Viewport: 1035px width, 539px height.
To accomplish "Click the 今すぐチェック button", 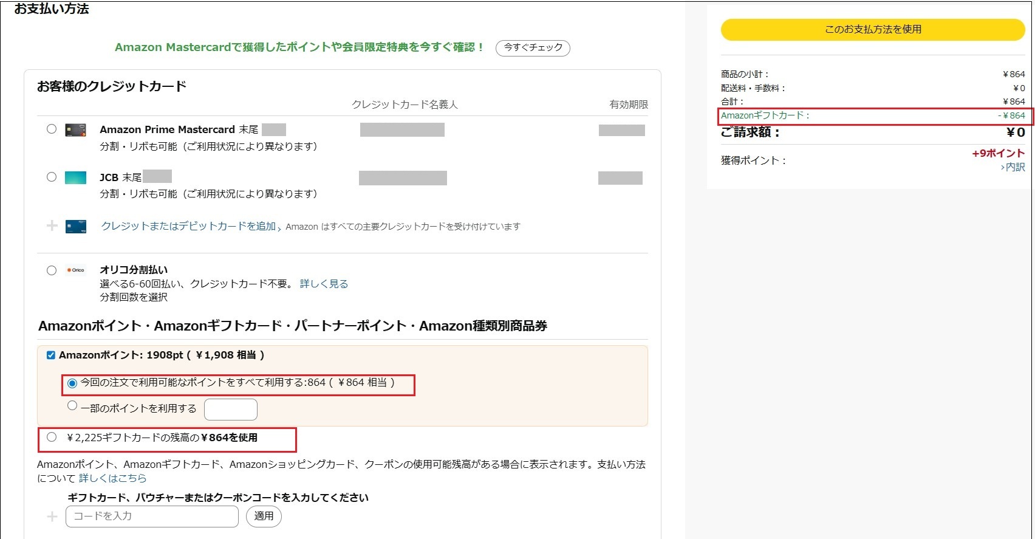I will coord(533,47).
